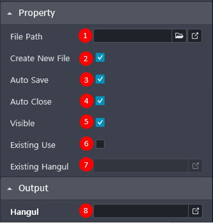
Task: Click the pop-out editor icon beside File Path
Action: (x=195, y=36)
